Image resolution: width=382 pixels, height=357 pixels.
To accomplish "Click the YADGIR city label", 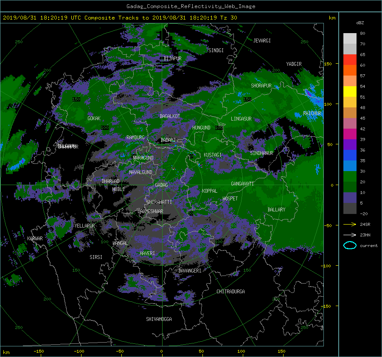I will (294, 64).
